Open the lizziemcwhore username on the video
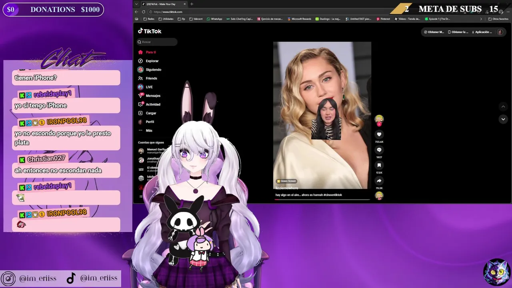512x288 pixels. click(287, 188)
